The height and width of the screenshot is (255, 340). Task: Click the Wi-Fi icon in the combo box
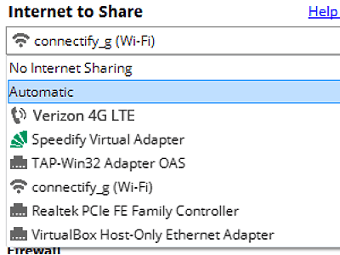21,41
